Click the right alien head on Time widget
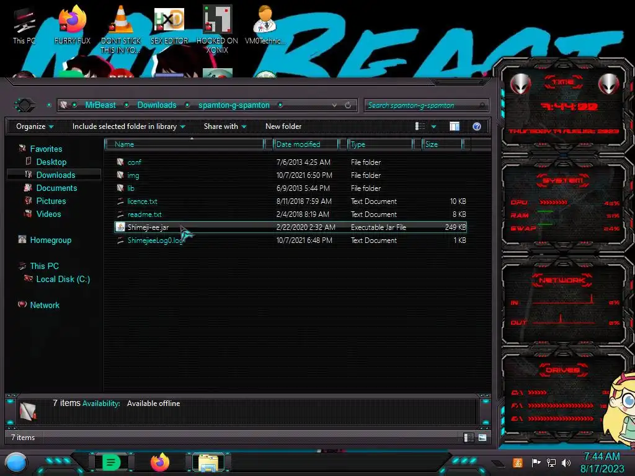The width and height of the screenshot is (635, 476). point(609,84)
